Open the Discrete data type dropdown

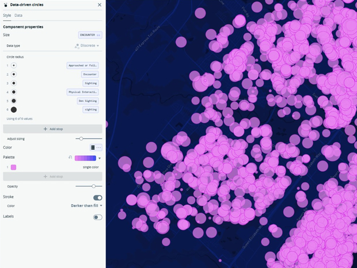[x=88, y=45]
